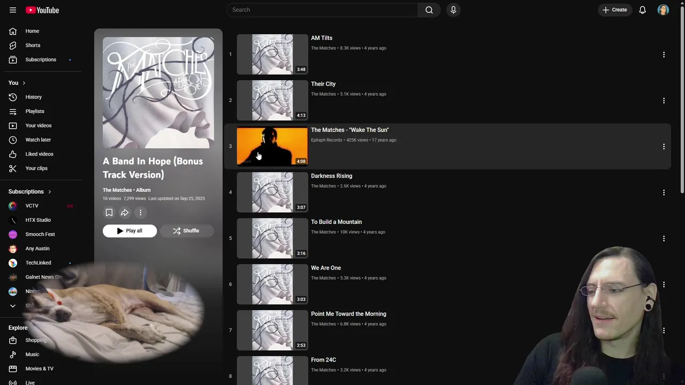The height and width of the screenshot is (385, 685).
Task: Open options menu for Wake The Sun
Action: click(x=664, y=147)
